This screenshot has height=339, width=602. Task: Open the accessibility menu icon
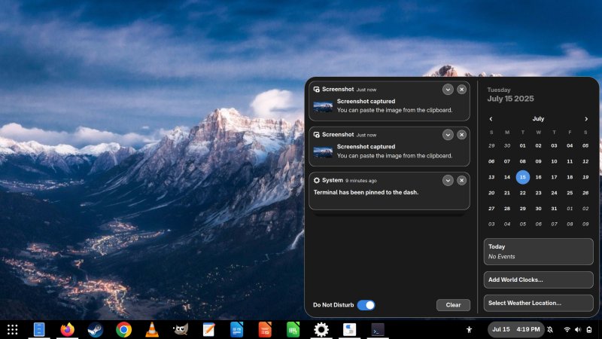(469, 329)
